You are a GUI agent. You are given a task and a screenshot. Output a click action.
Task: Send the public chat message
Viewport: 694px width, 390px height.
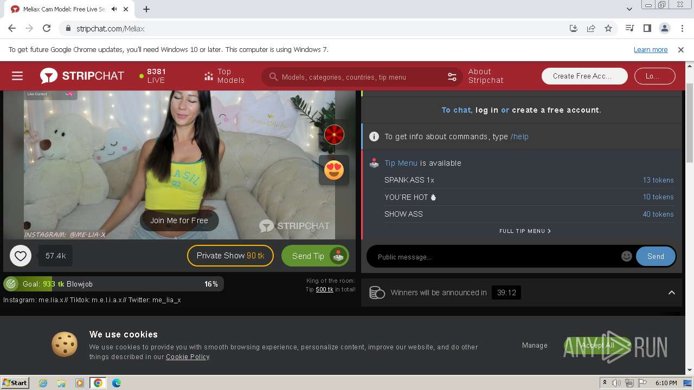point(656,256)
